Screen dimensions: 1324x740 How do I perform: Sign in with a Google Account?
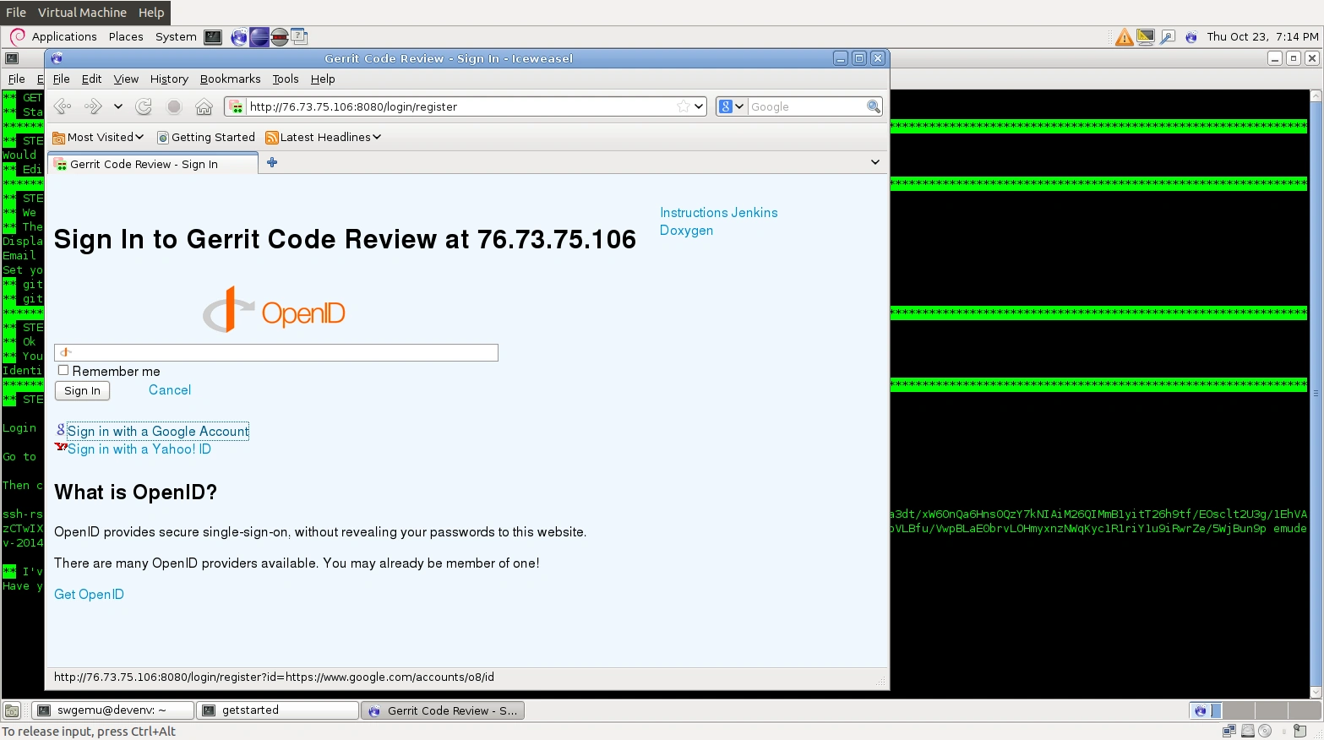pyautogui.click(x=158, y=432)
